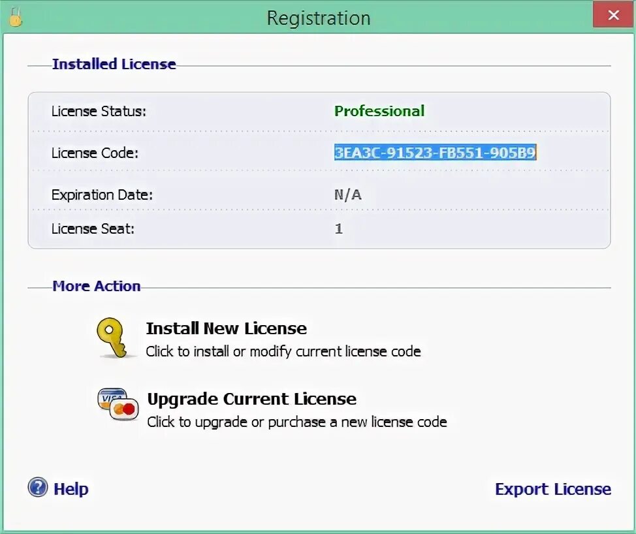Open Install New License
636x534 pixels.
pyautogui.click(x=227, y=328)
